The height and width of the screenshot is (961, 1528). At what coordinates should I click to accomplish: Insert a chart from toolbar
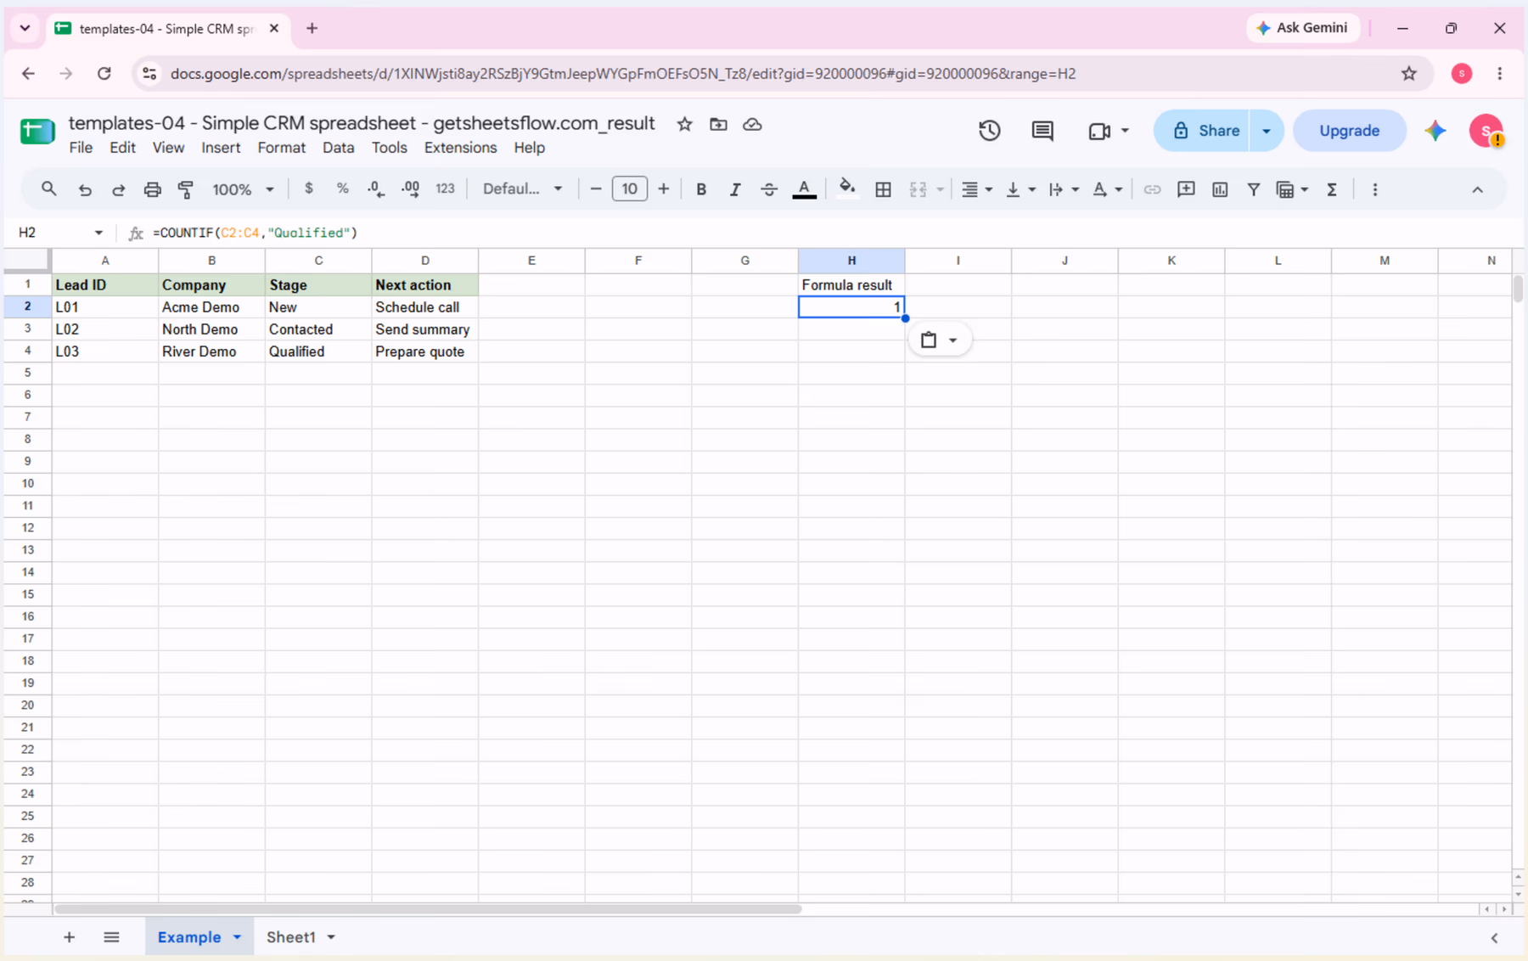pyautogui.click(x=1220, y=189)
